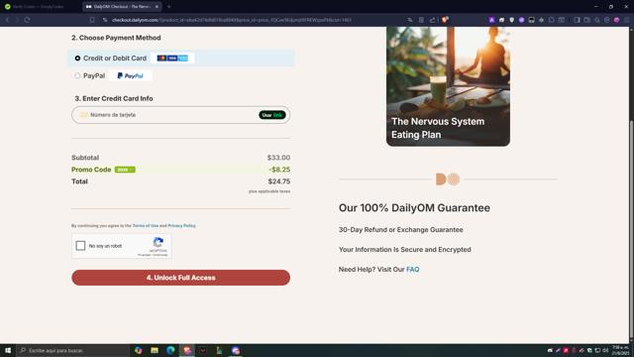
Task: Open a new browser tab
Action: click(x=169, y=7)
